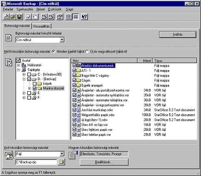
Task: Click the file icon of Üres telefax papír.vor
Action: [79, 135]
